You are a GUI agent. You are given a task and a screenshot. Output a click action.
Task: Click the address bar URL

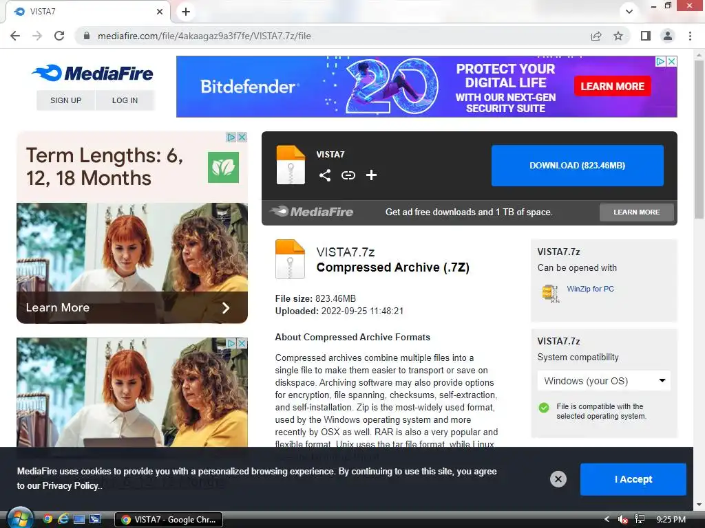tap(204, 36)
